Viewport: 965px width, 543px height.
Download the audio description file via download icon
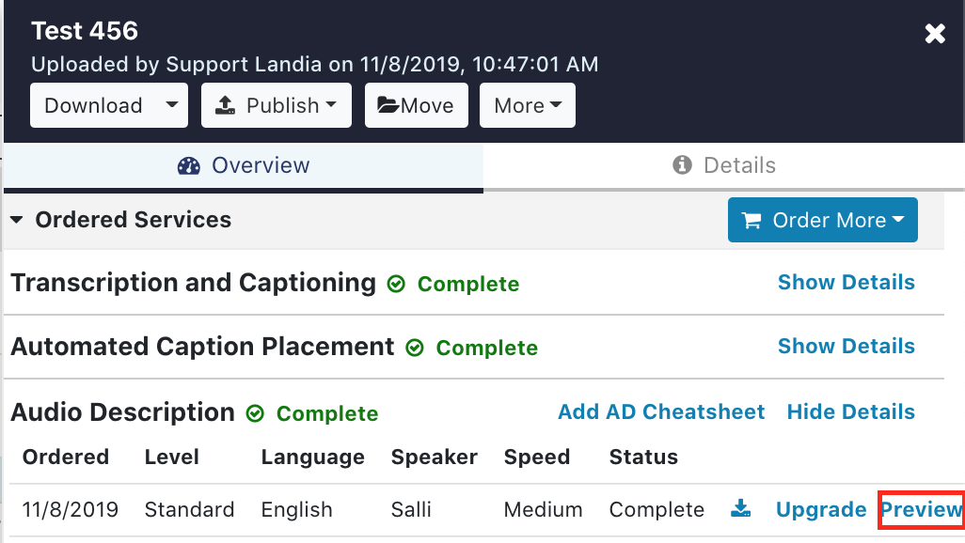[x=741, y=508]
